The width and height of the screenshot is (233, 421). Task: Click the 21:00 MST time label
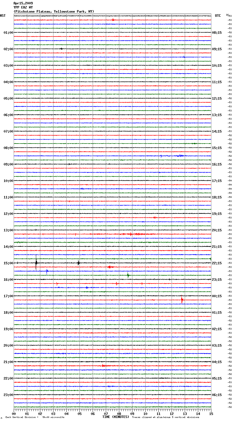(8, 362)
